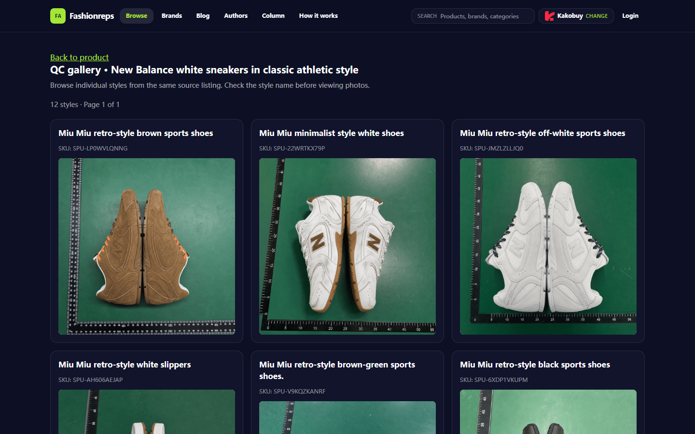Select Miu Miu retro-style black sports shoes title
The height and width of the screenshot is (434, 695).
tap(535, 365)
